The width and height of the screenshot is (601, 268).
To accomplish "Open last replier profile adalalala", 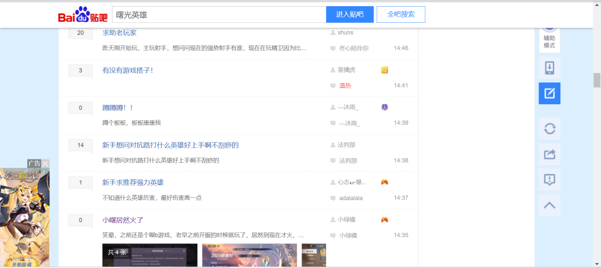I will point(351,198).
